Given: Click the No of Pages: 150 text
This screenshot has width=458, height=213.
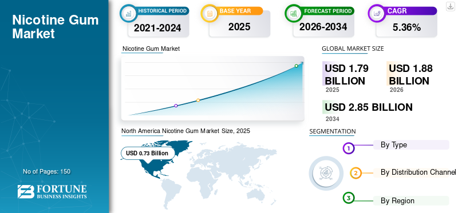Looking at the screenshot, I should (x=46, y=171).
